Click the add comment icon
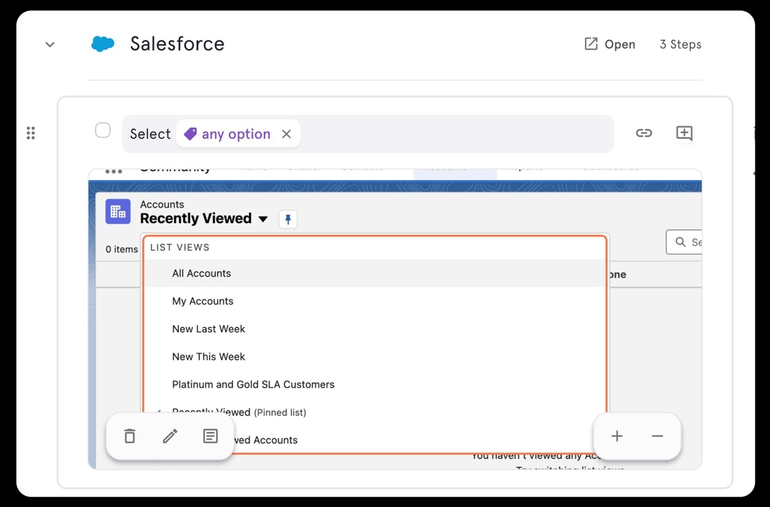770x507 pixels. (x=684, y=133)
